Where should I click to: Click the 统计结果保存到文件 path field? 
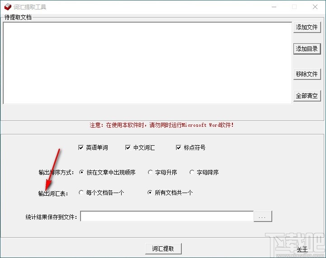167,217
